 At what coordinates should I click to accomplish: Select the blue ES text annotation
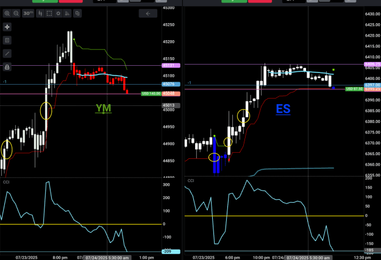click(x=283, y=109)
